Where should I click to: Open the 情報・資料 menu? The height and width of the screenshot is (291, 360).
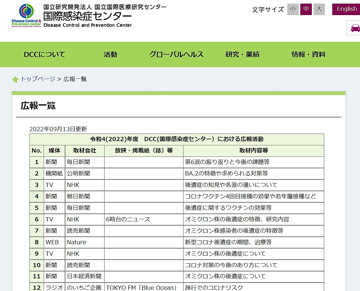308,55
